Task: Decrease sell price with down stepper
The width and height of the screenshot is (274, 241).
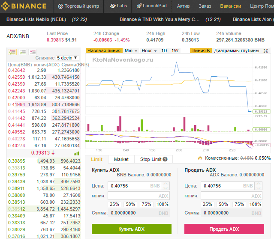Action: (x=259, y=188)
